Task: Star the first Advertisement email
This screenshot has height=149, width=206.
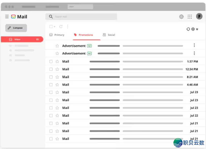Action: pos(57,46)
